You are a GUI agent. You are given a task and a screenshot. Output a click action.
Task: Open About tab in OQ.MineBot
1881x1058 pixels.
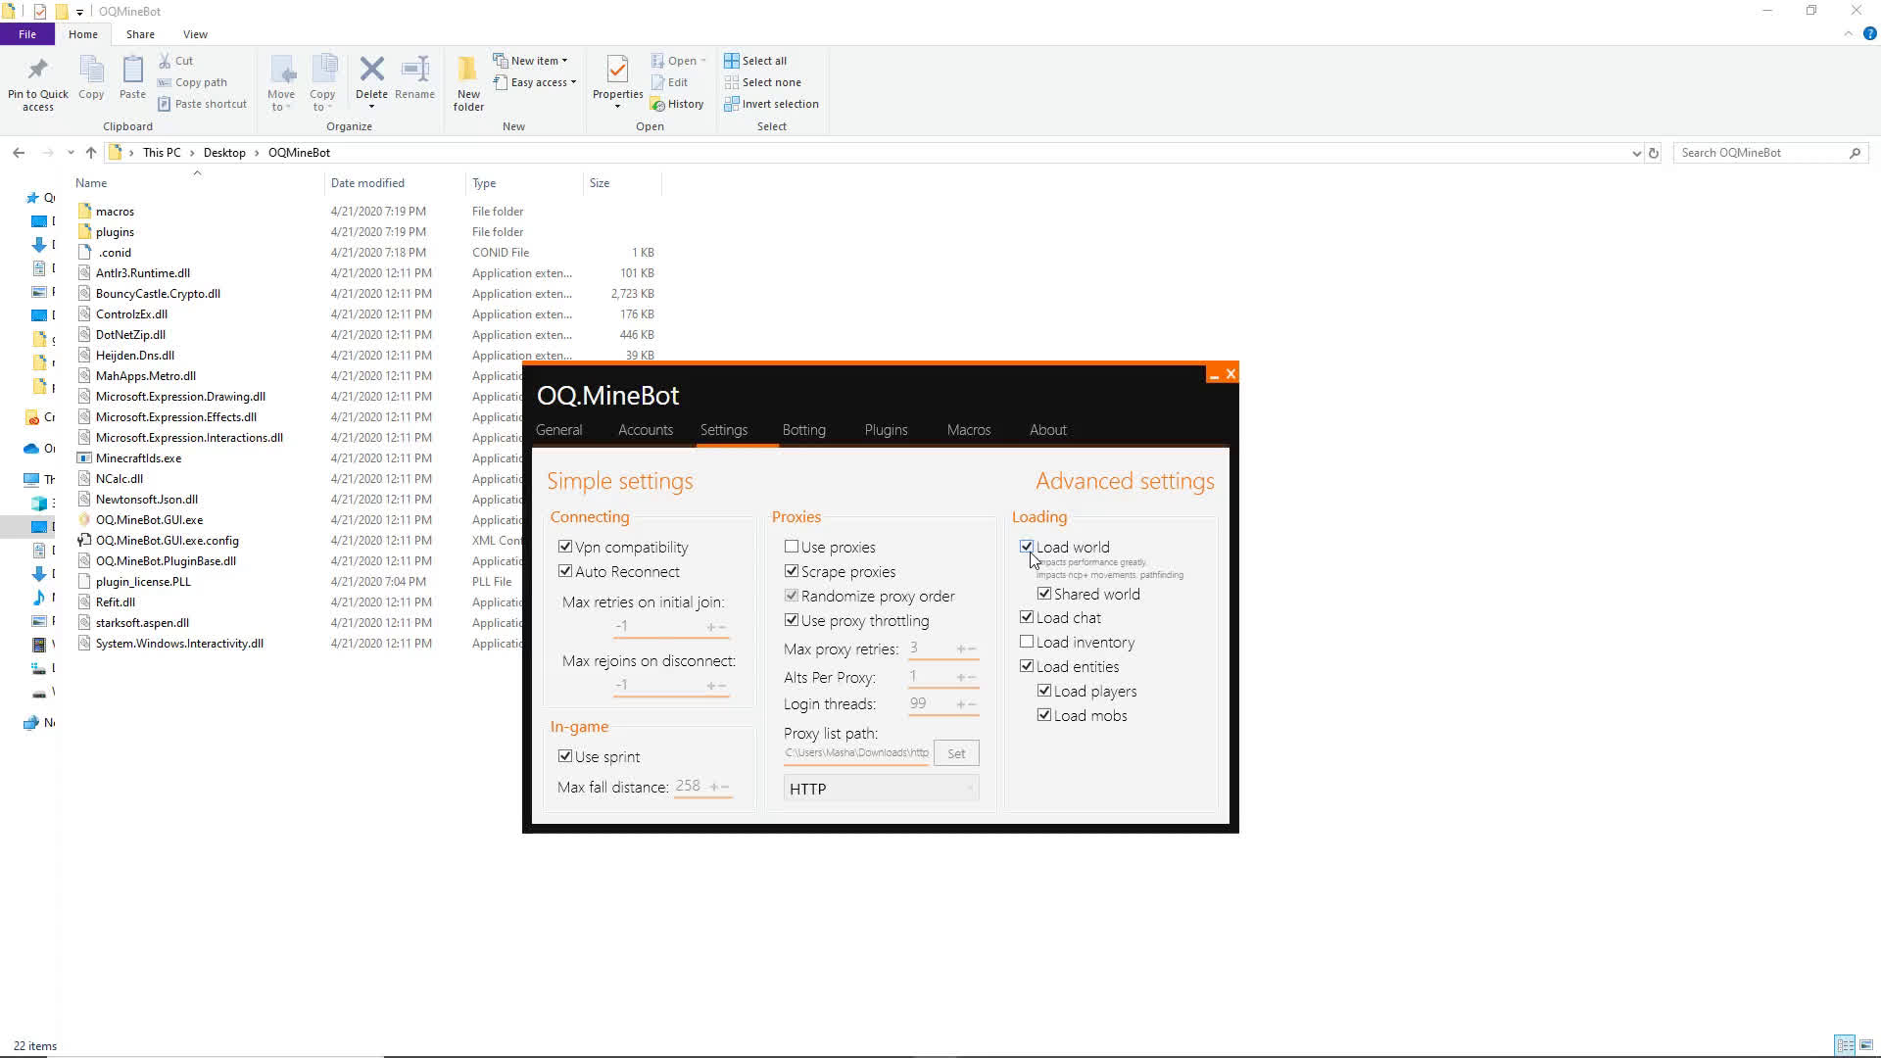[x=1047, y=430]
